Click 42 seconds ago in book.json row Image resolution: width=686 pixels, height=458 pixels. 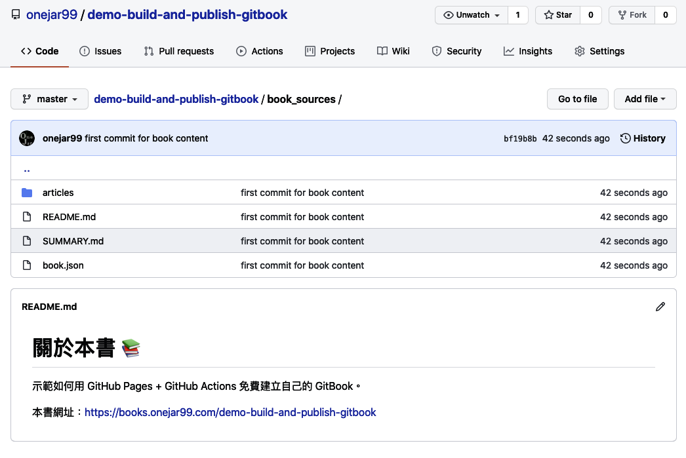[x=634, y=265]
